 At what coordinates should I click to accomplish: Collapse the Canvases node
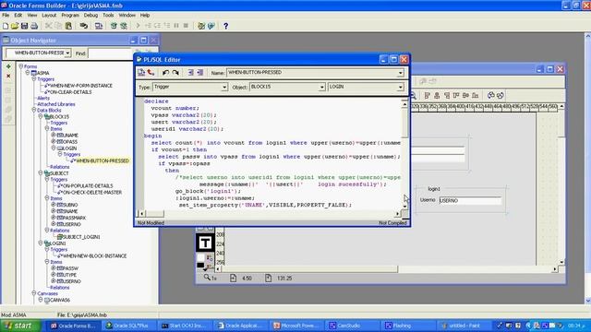click(x=34, y=293)
